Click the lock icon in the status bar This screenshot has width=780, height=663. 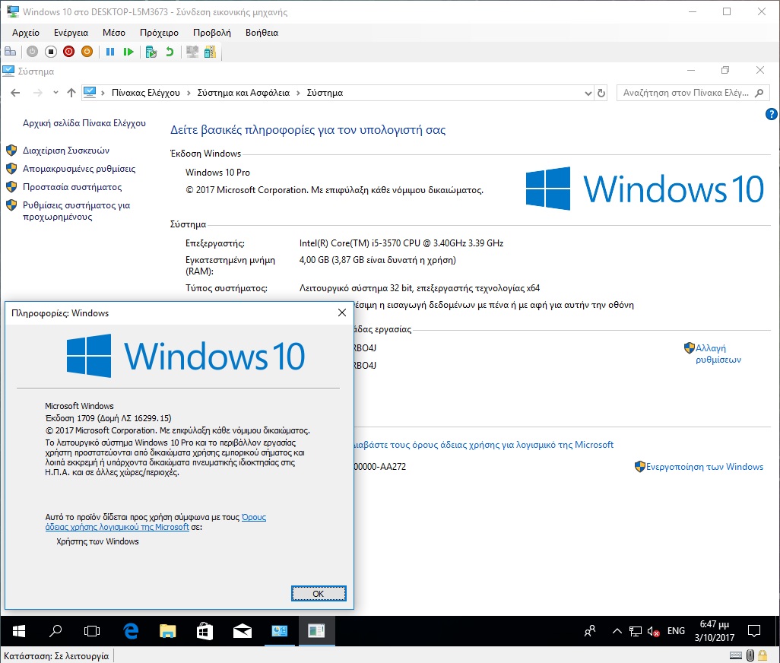point(762,655)
